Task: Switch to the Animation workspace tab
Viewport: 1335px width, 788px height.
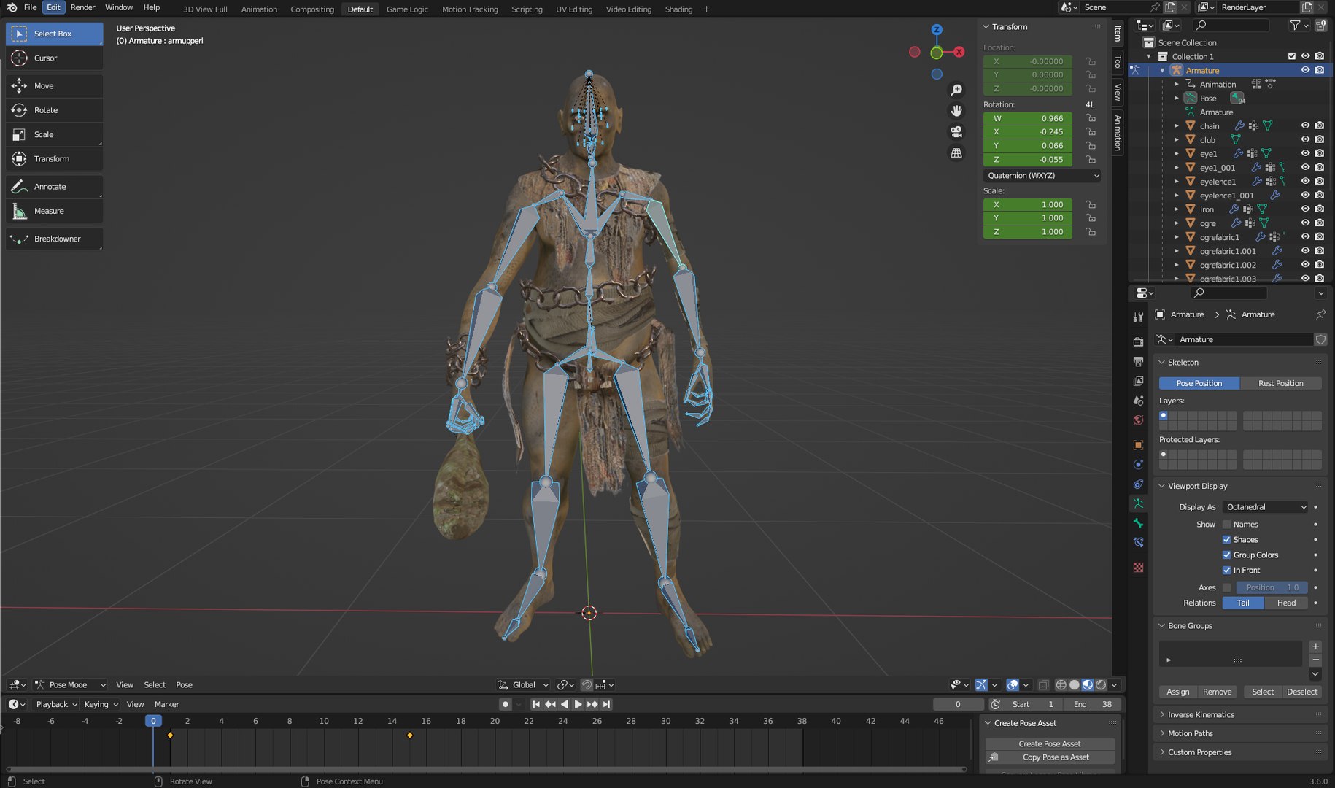Action: point(259,9)
